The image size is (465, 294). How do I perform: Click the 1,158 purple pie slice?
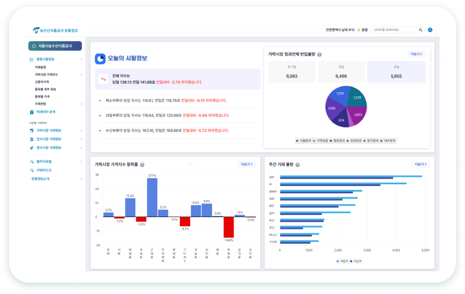[x=332, y=109]
